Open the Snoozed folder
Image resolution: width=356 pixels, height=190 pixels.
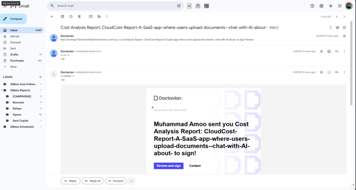(22, 42)
